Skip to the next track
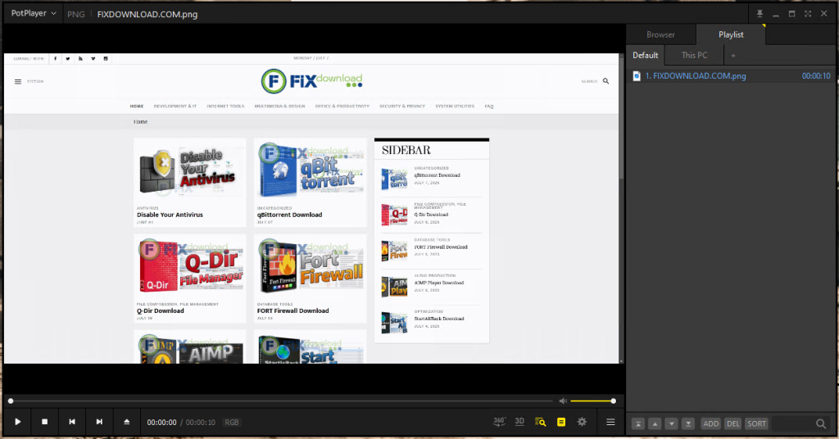 click(99, 422)
